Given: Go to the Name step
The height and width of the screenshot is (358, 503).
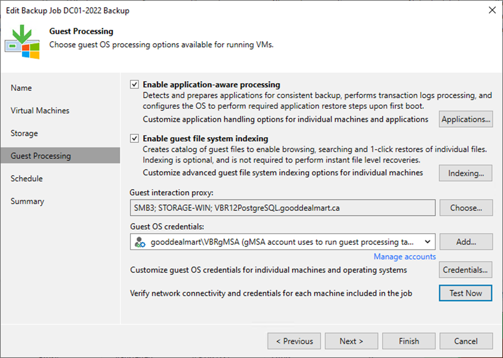Looking at the screenshot, I should click(x=21, y=88).
